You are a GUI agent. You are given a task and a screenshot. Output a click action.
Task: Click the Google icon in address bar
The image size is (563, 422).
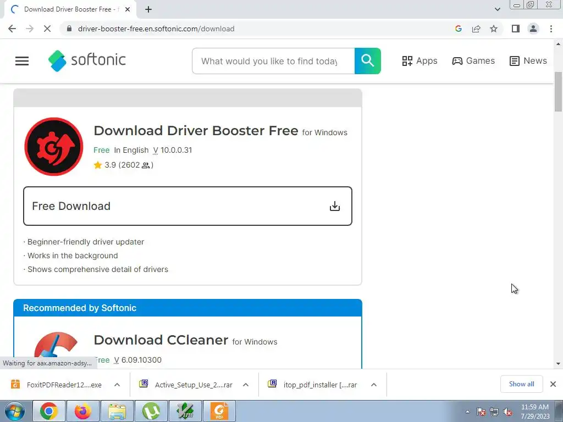pos(458,29)
